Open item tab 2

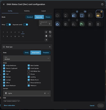7,32
